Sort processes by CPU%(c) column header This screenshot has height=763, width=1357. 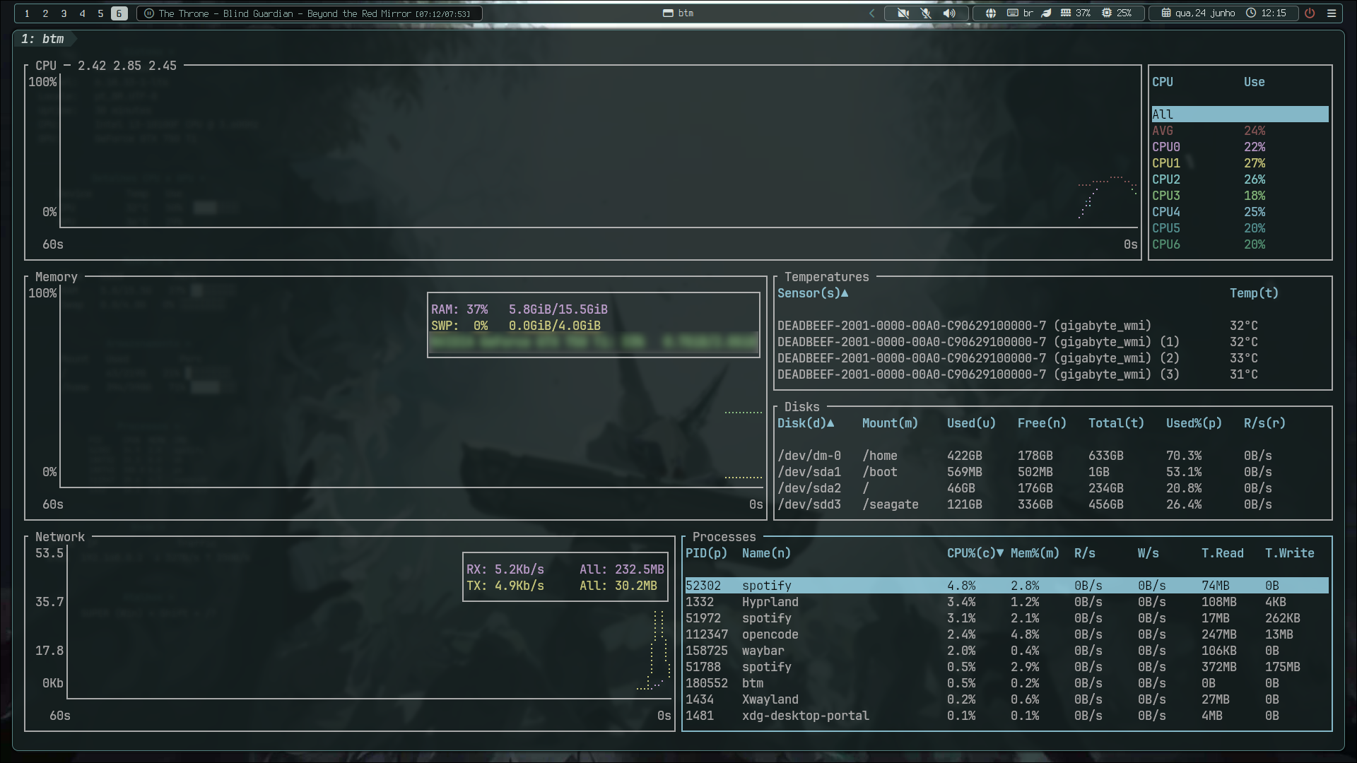[975, 553]
